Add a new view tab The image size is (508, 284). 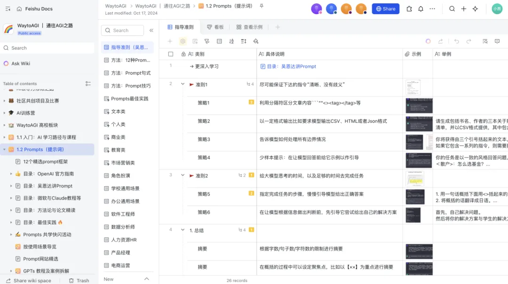278,27
